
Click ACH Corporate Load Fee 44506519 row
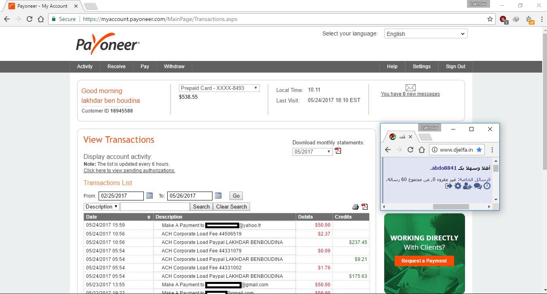tap(227, 234)
